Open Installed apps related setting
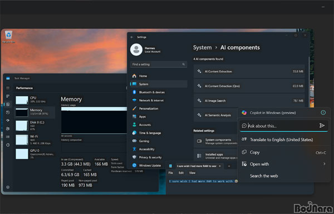Viewport: 334px width, 214px height. pyautogui.click(x=215, y=156)
